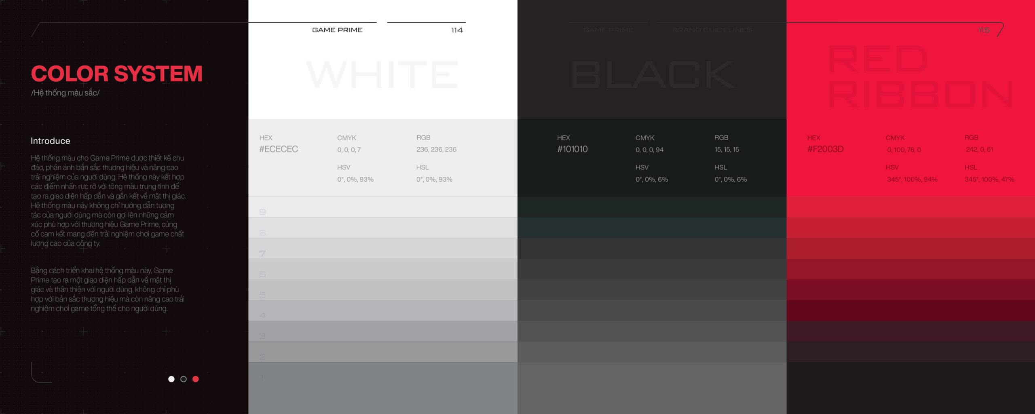Click the HSL label in the Black panel
Viewport: 1035px width, 414px height.
(x=720, y=167)
